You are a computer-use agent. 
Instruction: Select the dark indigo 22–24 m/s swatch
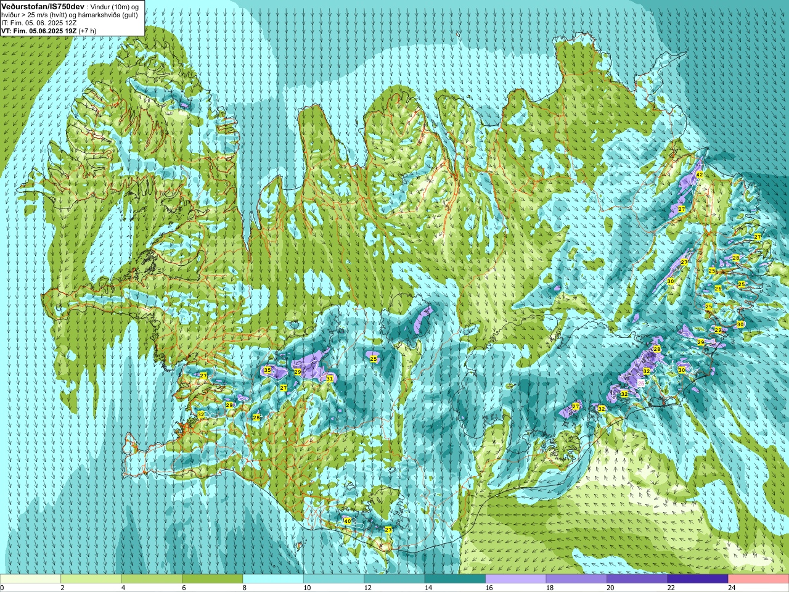(698, 579)
